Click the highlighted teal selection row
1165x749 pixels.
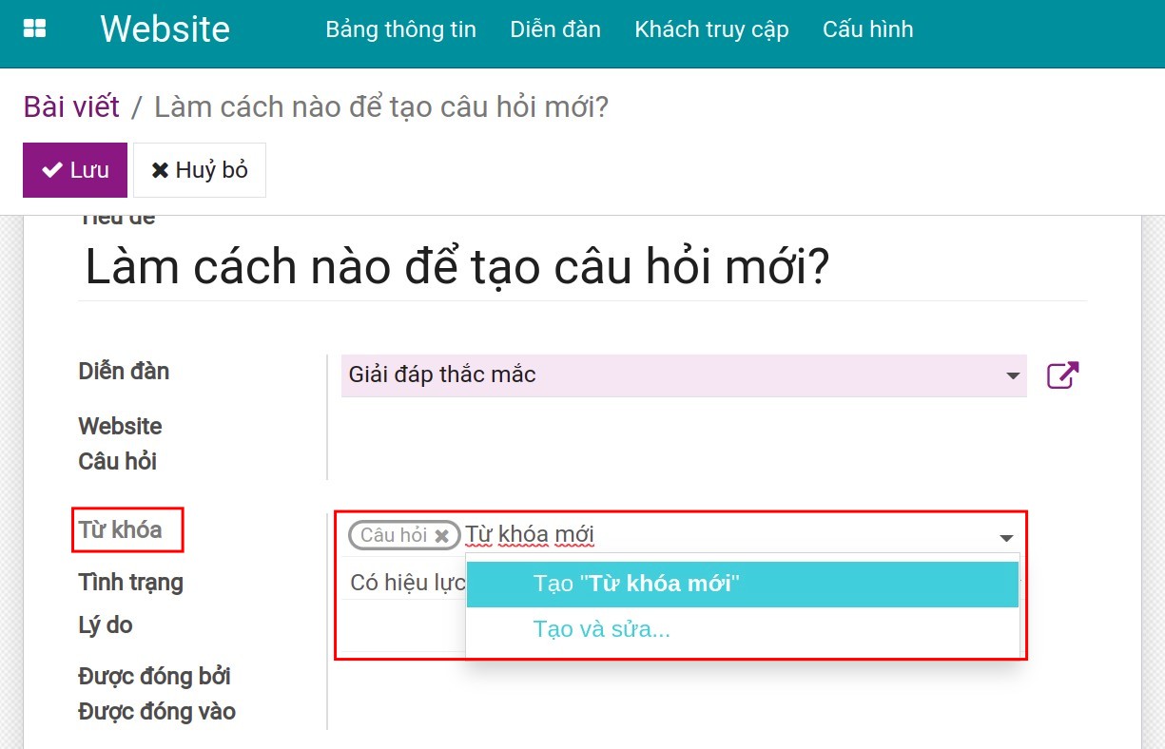coord(741,584)
